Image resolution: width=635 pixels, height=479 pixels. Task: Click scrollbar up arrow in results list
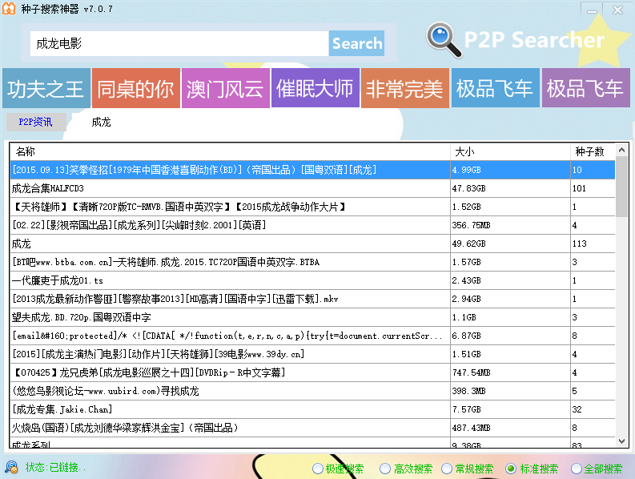[621, 151]
